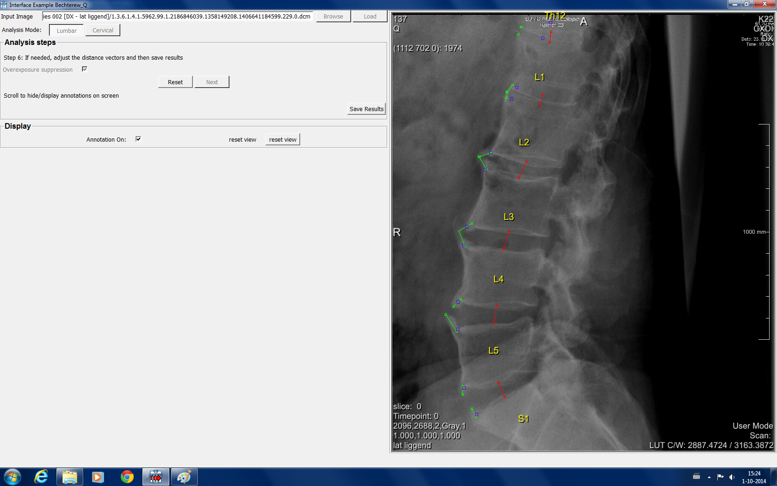Toggle the Overexposure suppression checkbox
The width and height of the screenshot is (777, 486).
[85, 69]
